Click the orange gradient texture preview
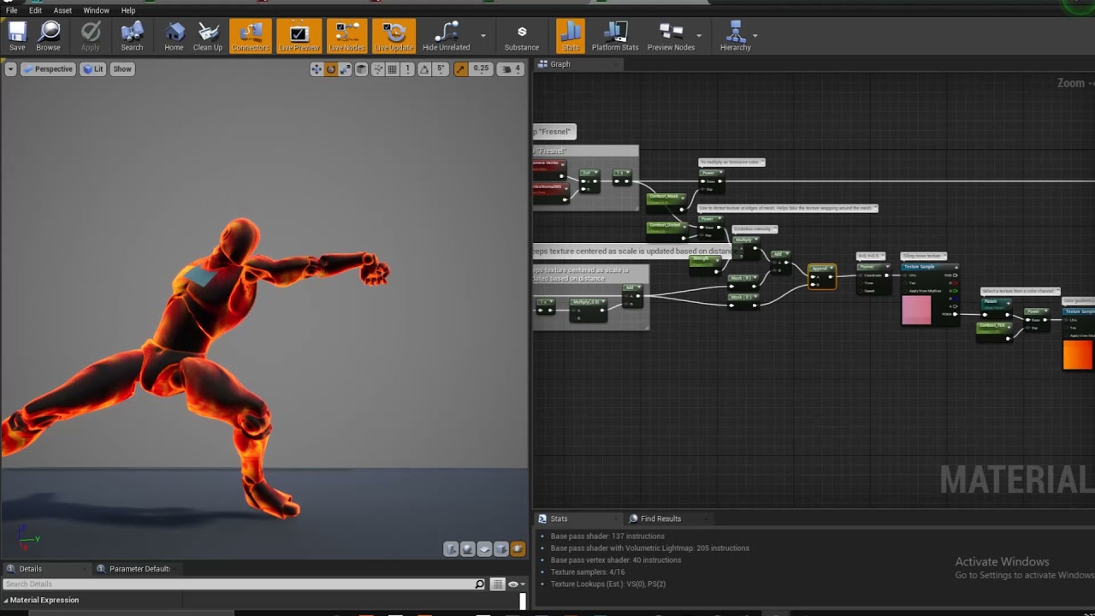Image resolution: width=1095 pixels, height=616 pixels. coord(1078,355)
